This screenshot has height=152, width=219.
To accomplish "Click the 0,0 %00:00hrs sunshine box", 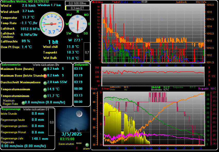I will pyautogui.click(x=77, y=3).
